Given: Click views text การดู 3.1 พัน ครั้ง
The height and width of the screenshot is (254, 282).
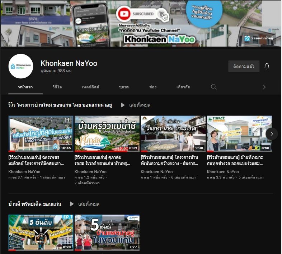Looking at the screenshot, I should pyautogui.click(x=22, y=177).
